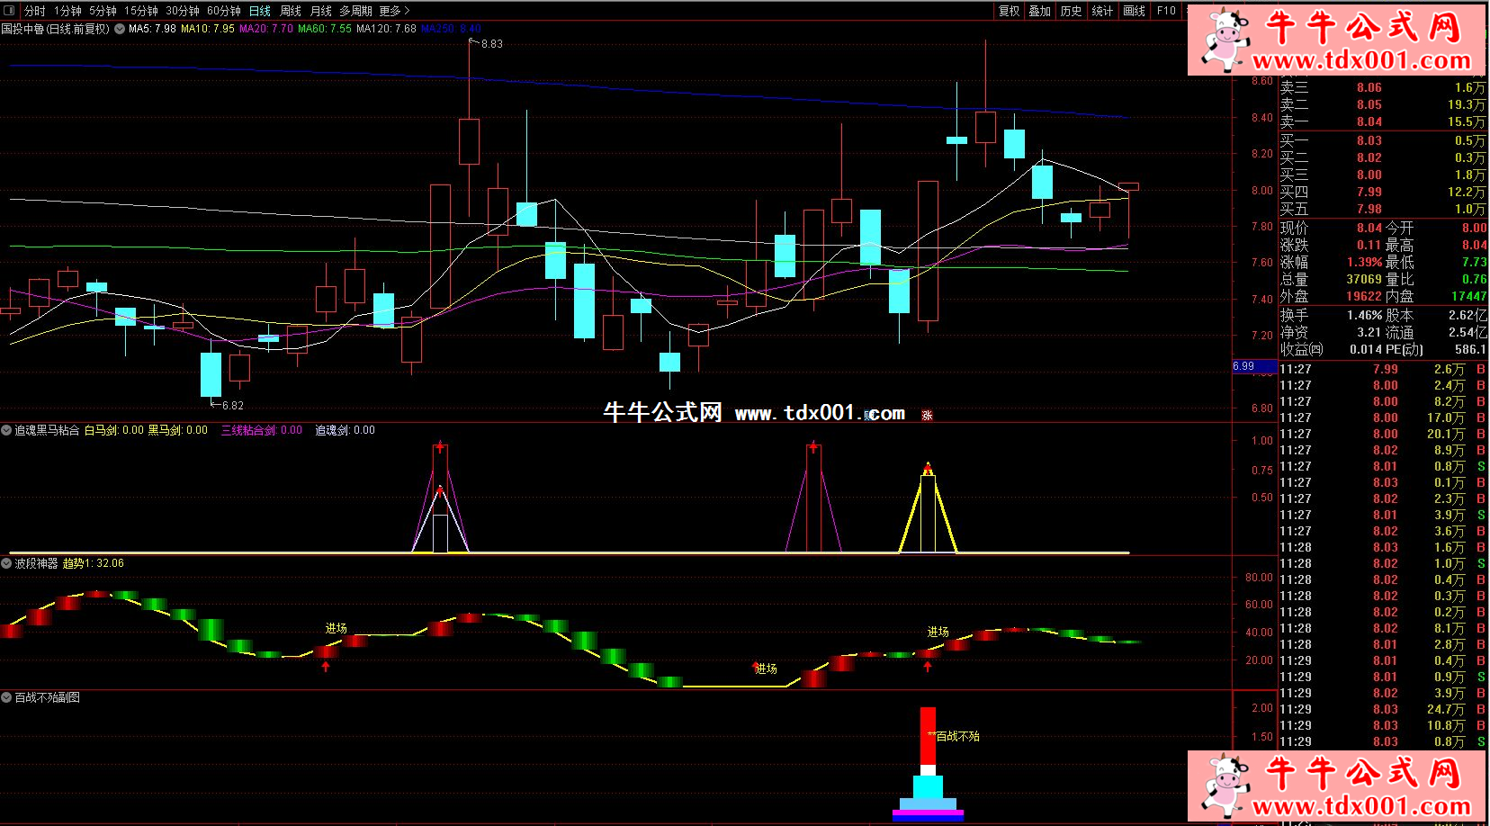Click the MA250: 8.40 indicator label
The height and width of the screenshot is (826, 1490).
[451, 29]
